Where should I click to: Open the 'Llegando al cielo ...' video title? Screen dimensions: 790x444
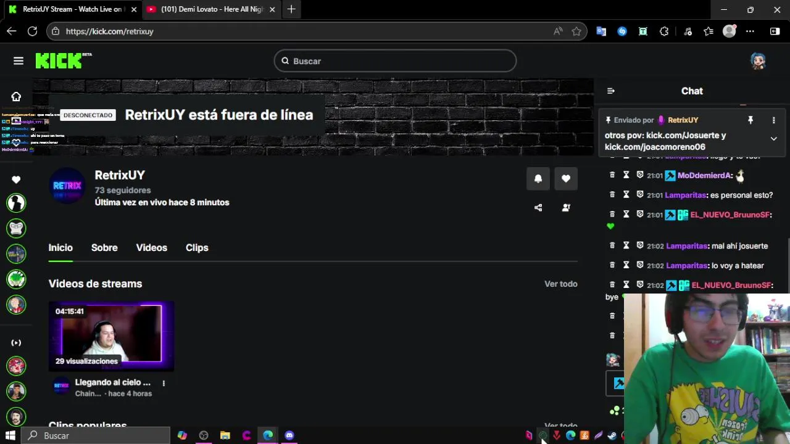112,382
